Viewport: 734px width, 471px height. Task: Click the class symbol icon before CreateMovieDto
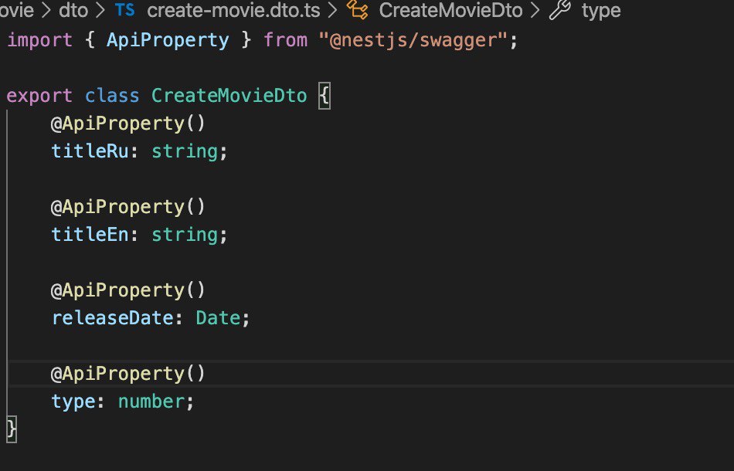pos(357,10)
